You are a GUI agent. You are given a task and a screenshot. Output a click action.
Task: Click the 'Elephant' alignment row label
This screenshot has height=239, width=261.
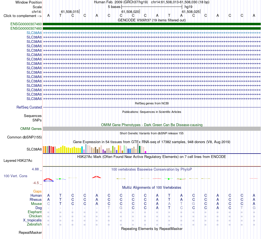(35, 212)
